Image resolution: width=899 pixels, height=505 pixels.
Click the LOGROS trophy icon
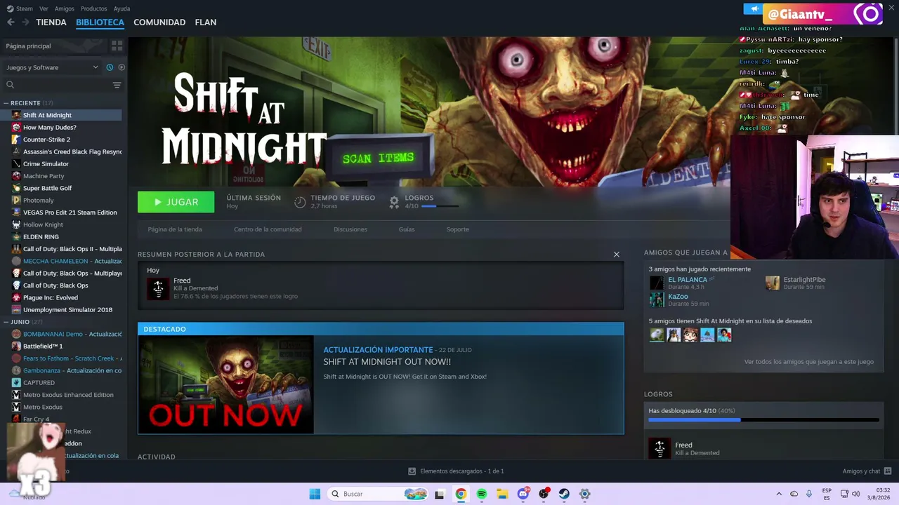point(394,202)
